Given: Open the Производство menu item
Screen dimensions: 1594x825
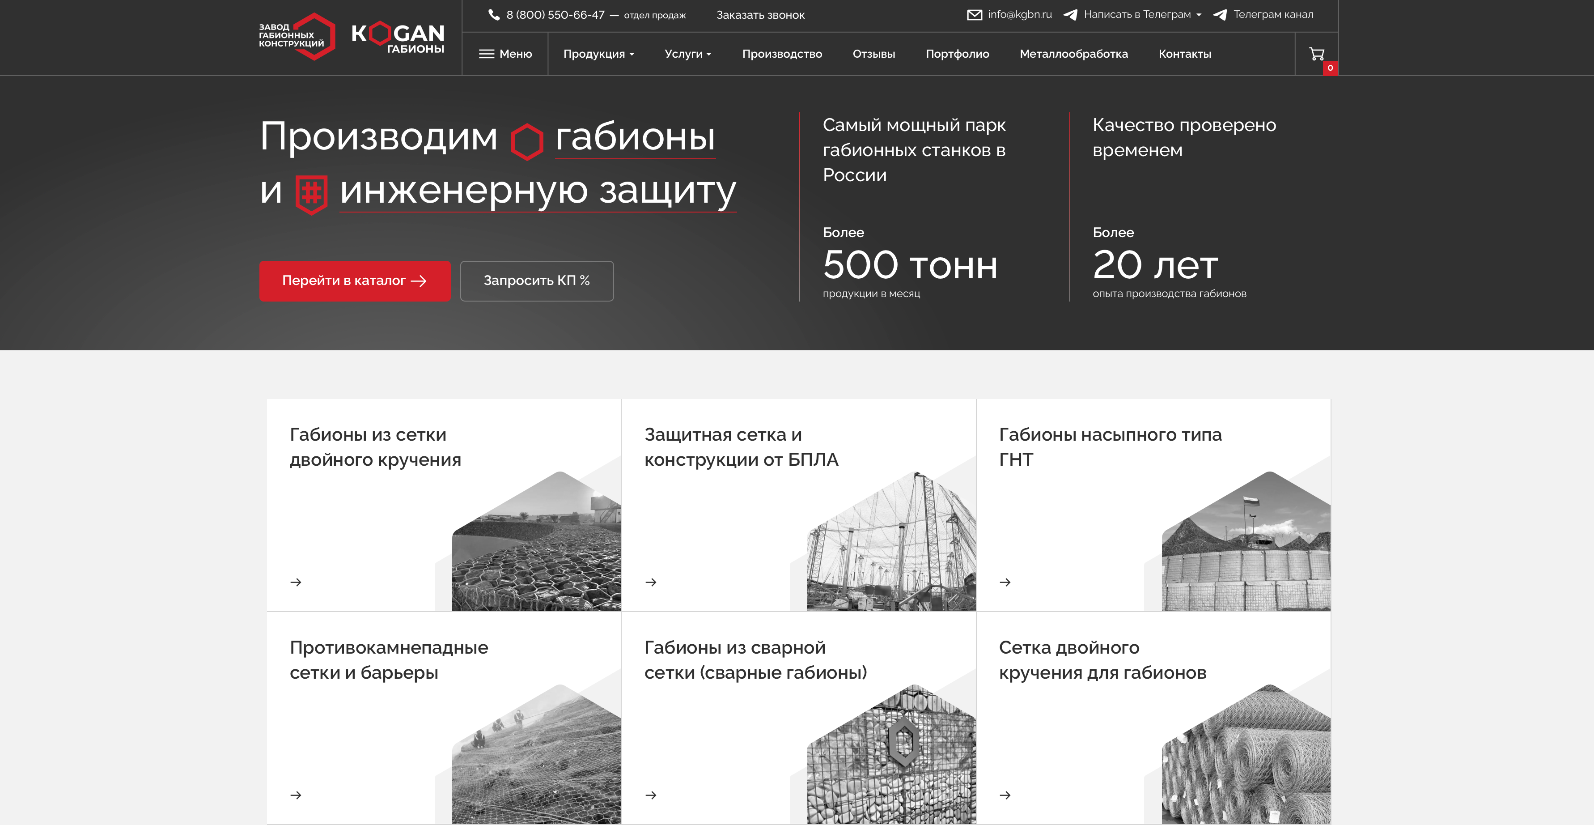Looking at the screenshot, I should (781, 54).
